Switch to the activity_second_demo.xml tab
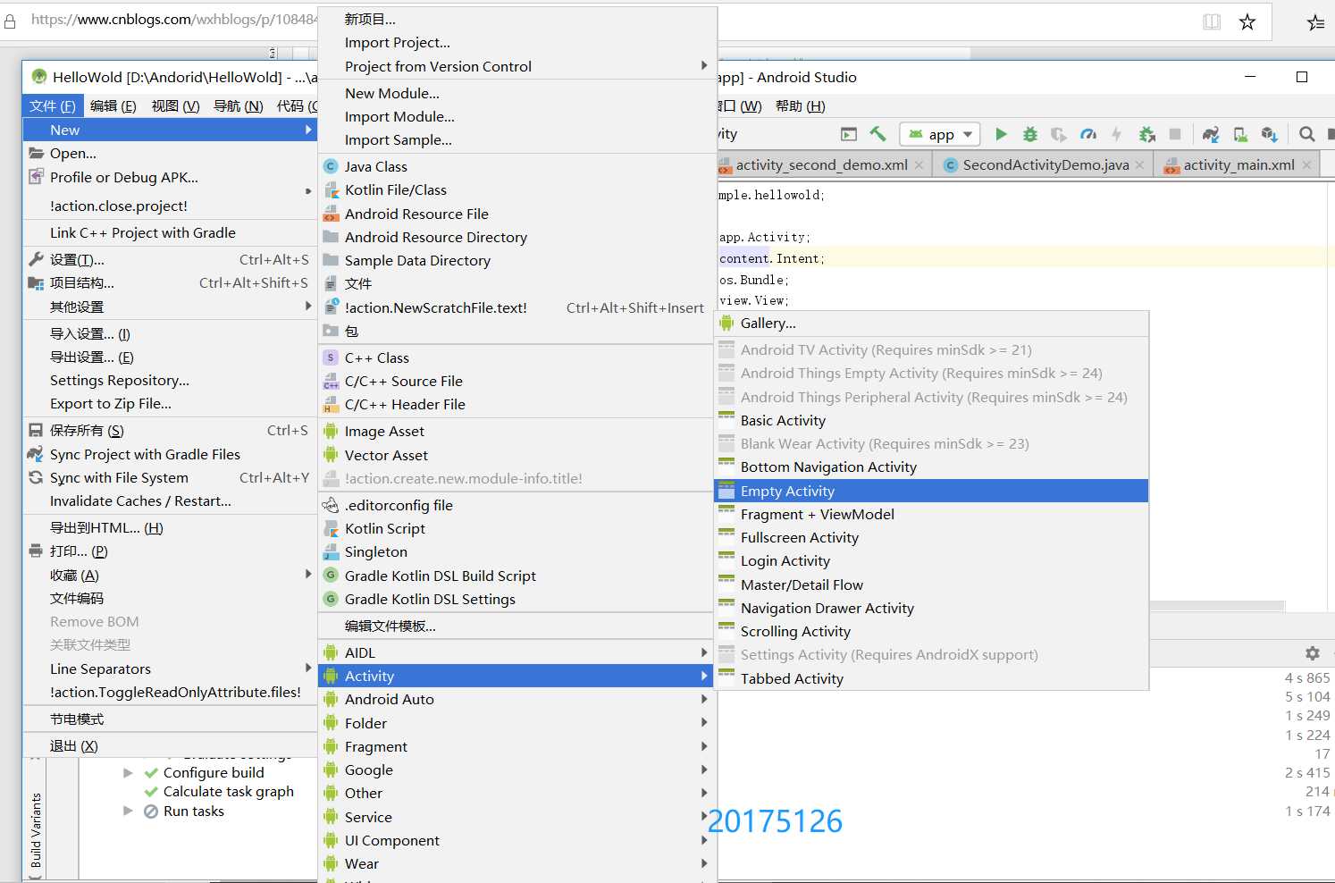 click(x=821, y=164)
